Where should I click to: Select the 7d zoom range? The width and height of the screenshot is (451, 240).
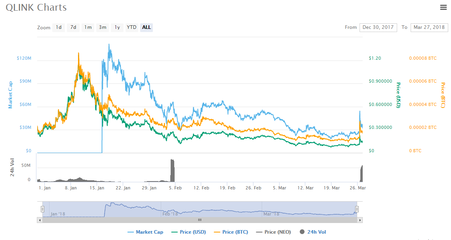coord(73,27)
